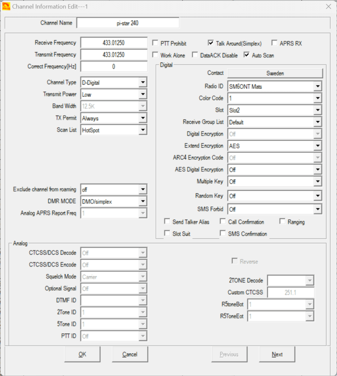337x376 pixels.
Task: Enable the PTT Prohibit checkbox
Action: 155,43
